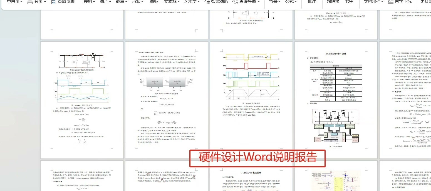Viewport: 431px width, 191px height.
Task: Click the subheading 2.2 系统架构
Action: (x=312, y=103)
